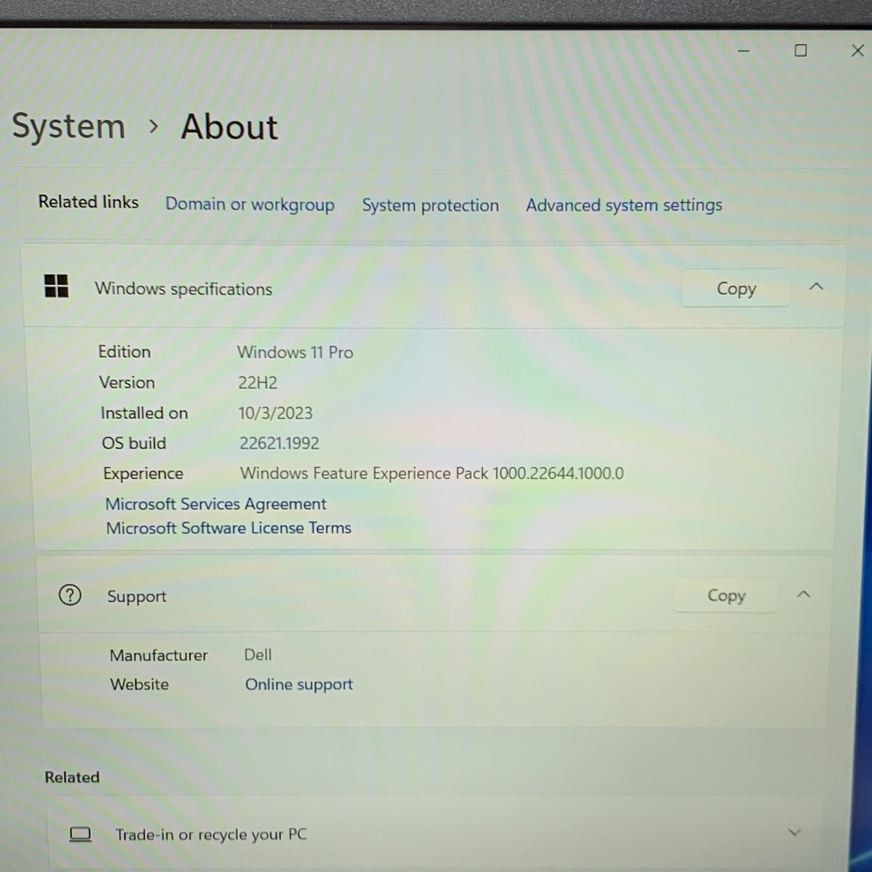872x872 pixels.
Task: Click the Support section header label
Action: (x=137, y=596)
